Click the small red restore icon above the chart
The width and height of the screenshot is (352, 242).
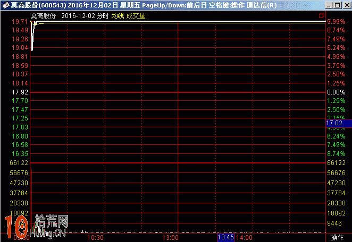pyautogui.click(x=321, y=15)
